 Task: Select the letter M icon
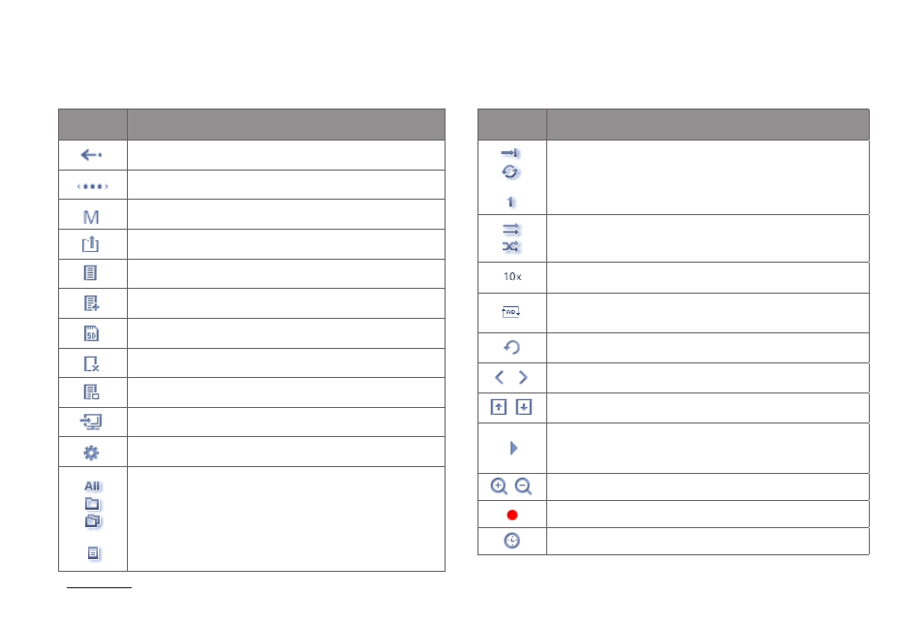[x=91, y=217]
